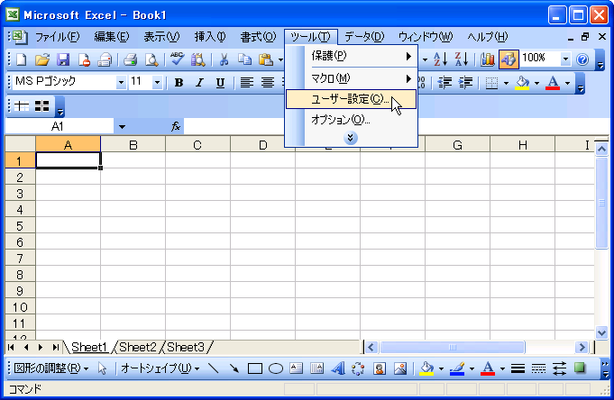
Task: Select the Line drawing tool
Action: pos(214,368)
